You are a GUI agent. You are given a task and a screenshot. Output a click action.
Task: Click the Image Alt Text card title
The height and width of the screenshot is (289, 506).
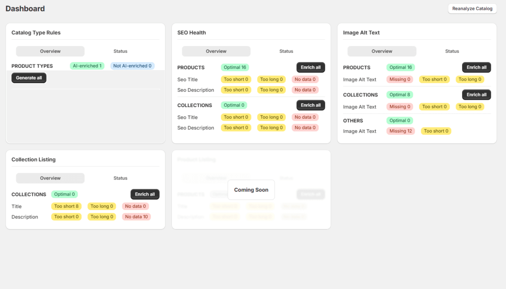[361, 33]
